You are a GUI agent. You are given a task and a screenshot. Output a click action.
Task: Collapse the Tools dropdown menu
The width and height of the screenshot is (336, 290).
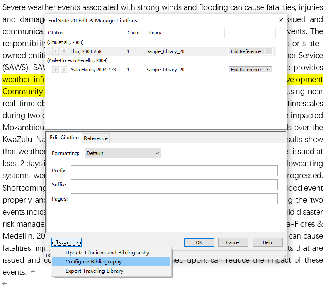66,242
